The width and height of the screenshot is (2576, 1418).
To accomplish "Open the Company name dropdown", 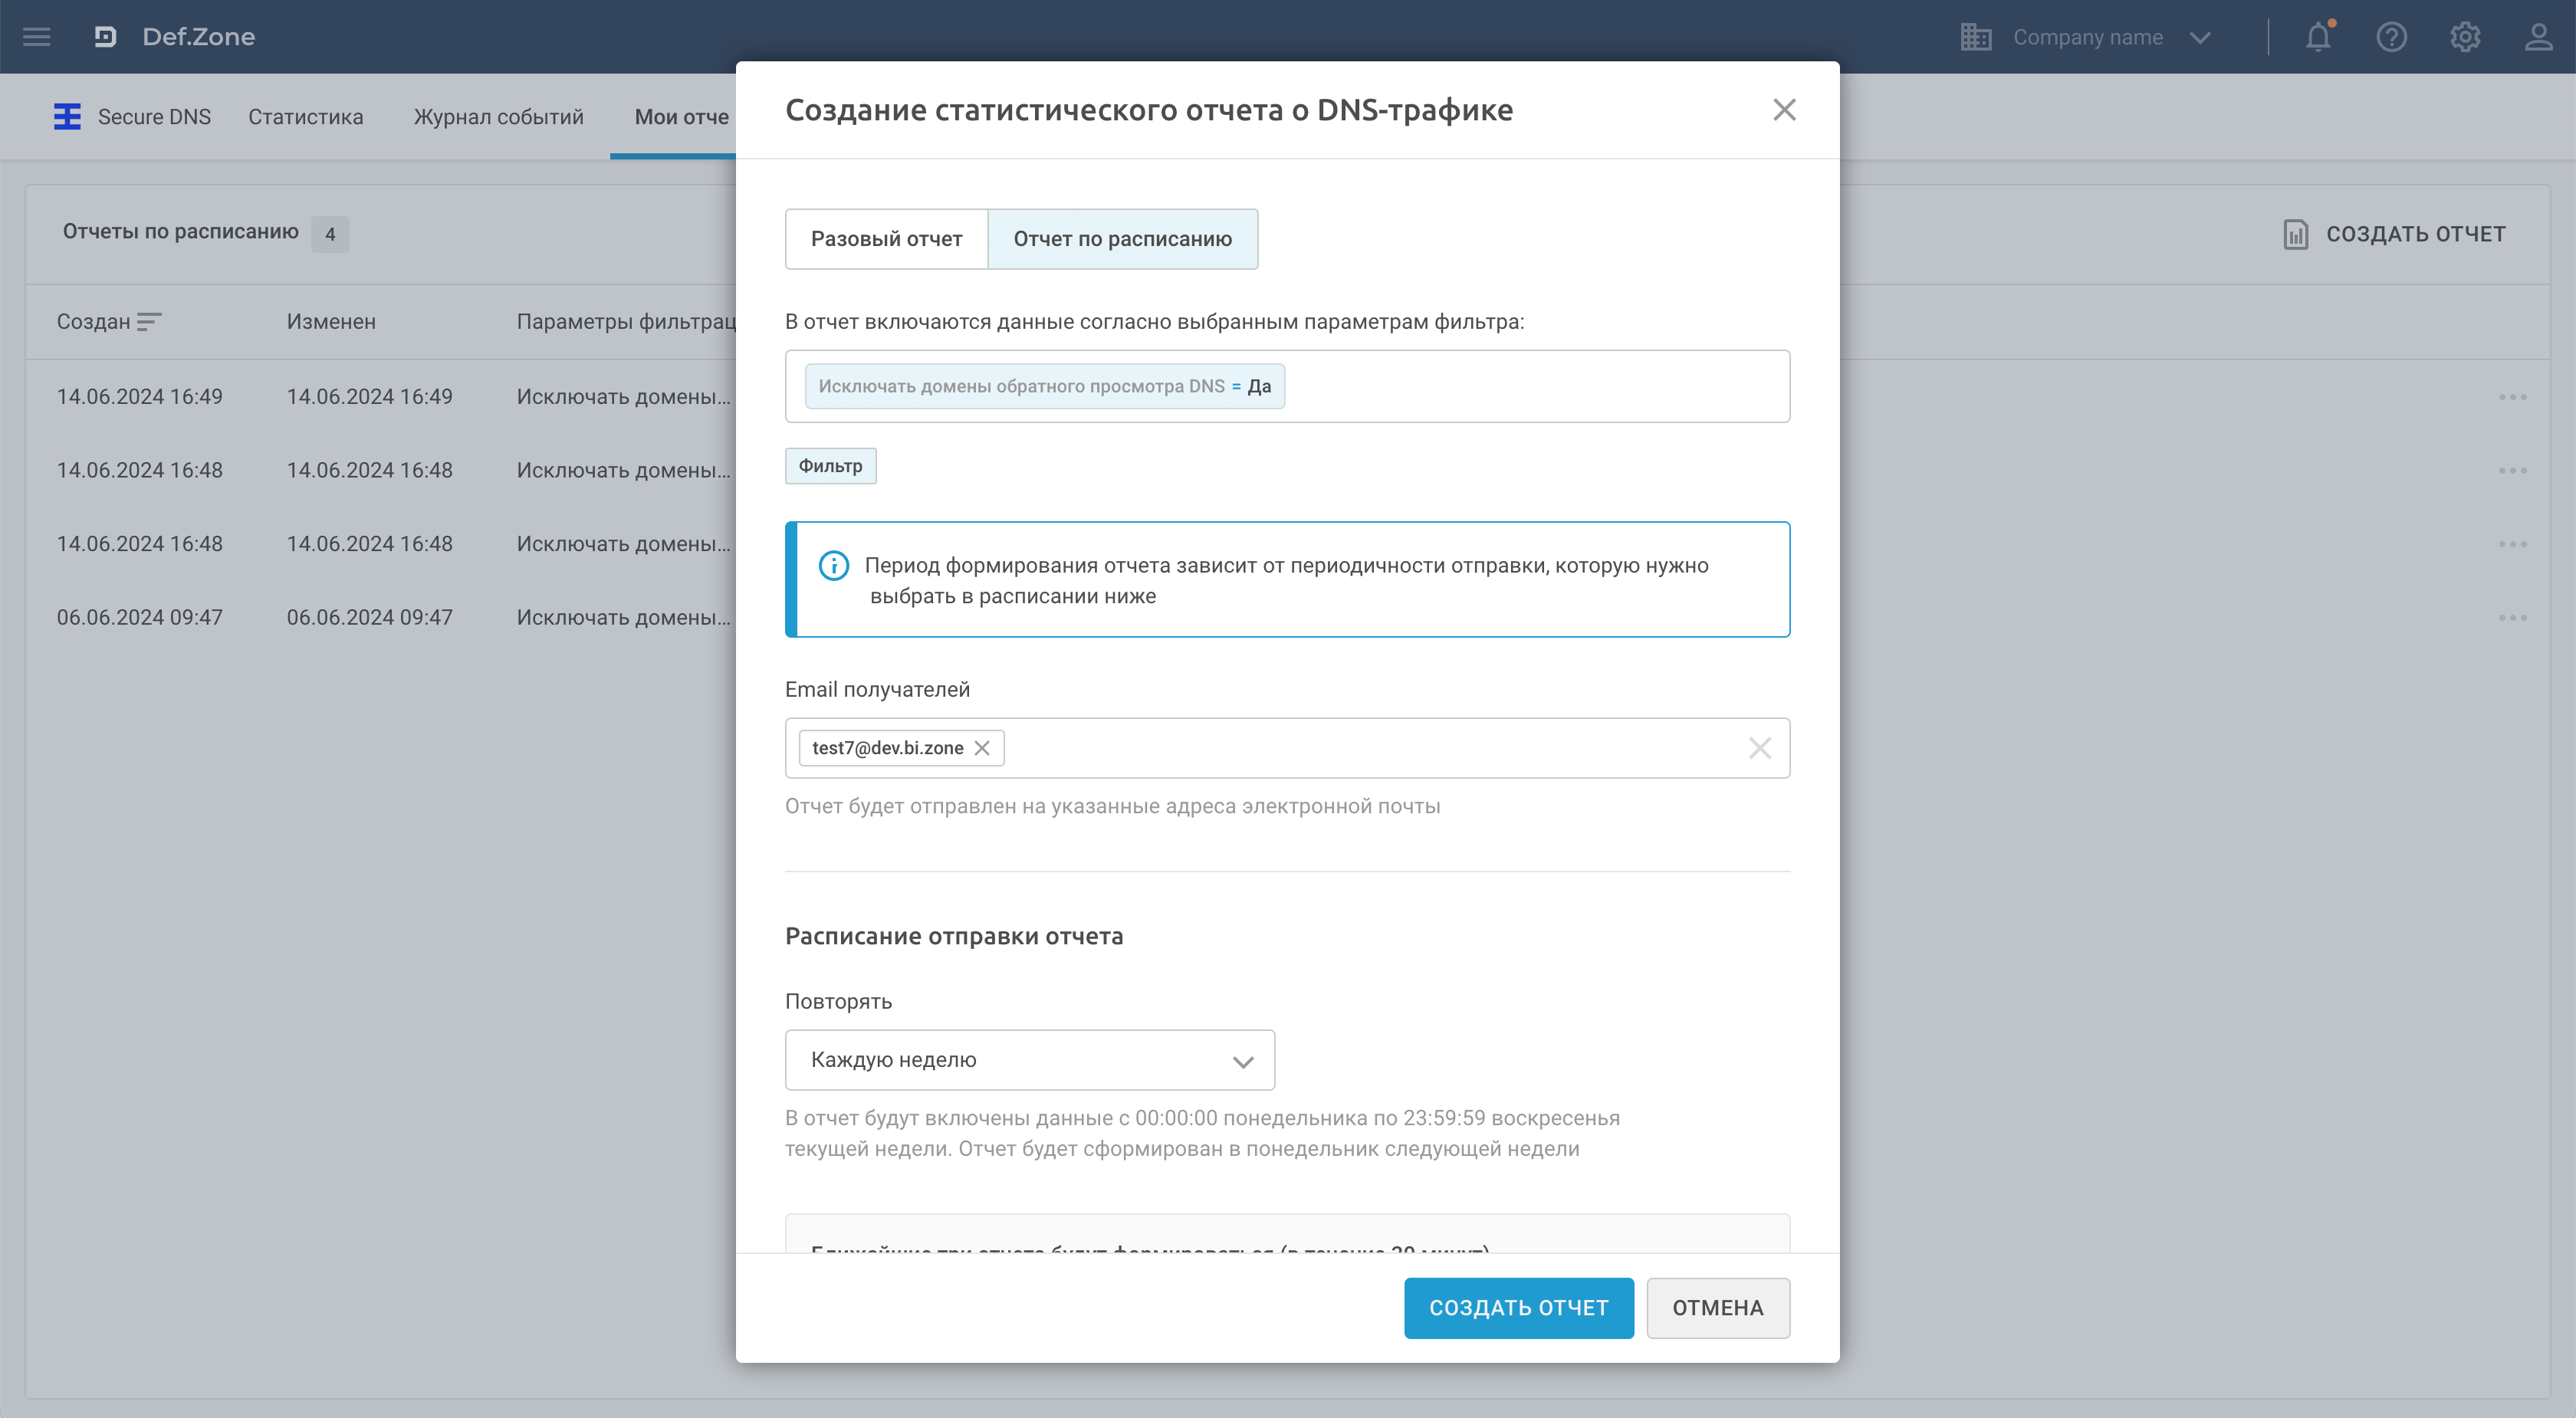I will (2087, 37).
